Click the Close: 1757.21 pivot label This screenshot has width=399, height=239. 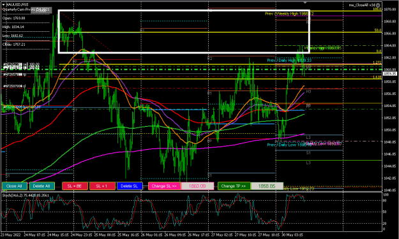tap(14, 45)
